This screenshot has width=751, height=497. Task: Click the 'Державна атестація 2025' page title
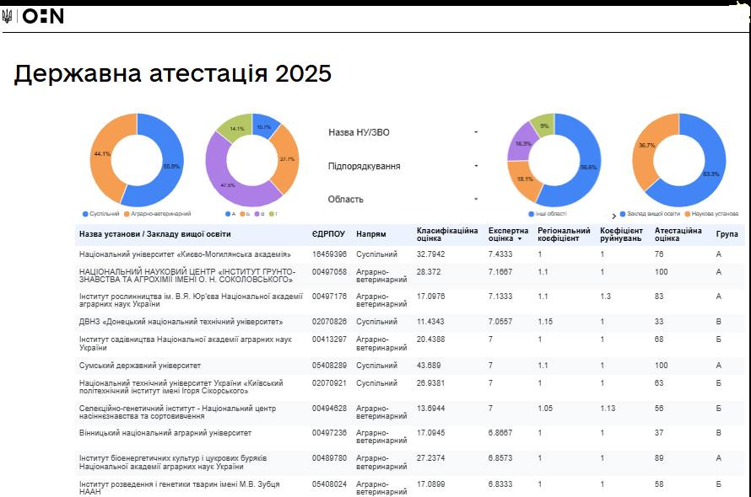tap(172, 73)
